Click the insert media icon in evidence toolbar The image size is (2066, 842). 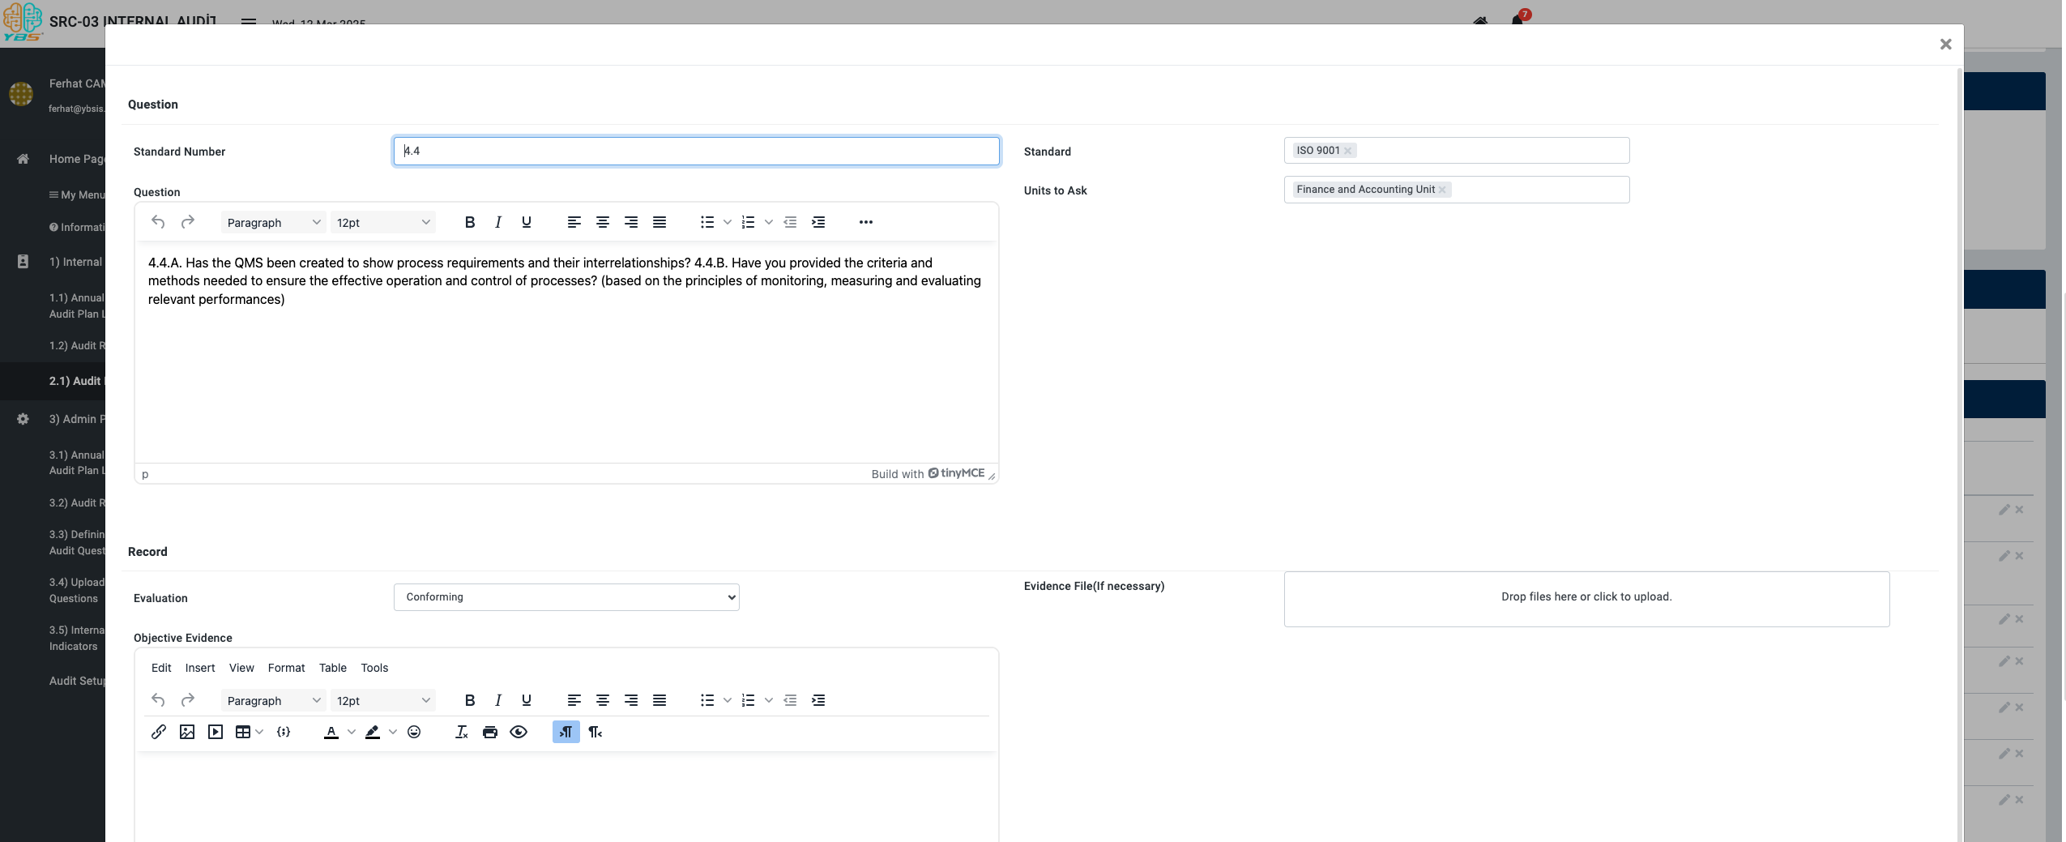pos(216,732)
